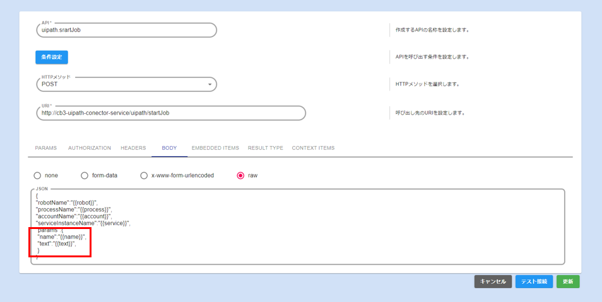
Task: Click inside the JSON body text area
Action: [316, 226]
